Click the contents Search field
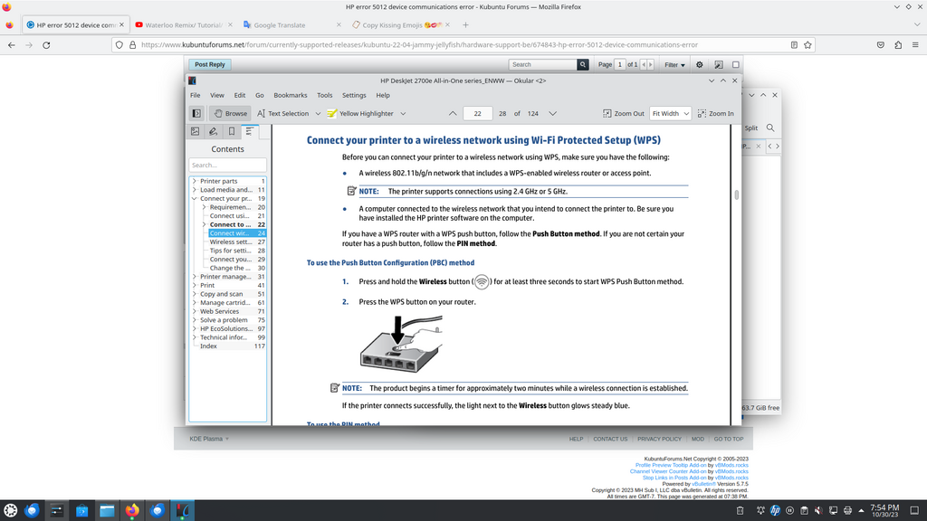Image resolution: width=927 pixels, height=521 pixels. (227, 165)
